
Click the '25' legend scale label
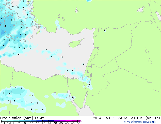coord(49,123)
